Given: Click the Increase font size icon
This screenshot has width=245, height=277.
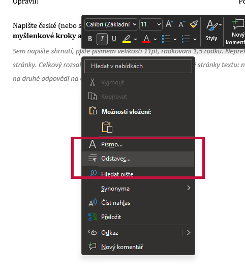Looking at the screenshot, I should [169, 24].
